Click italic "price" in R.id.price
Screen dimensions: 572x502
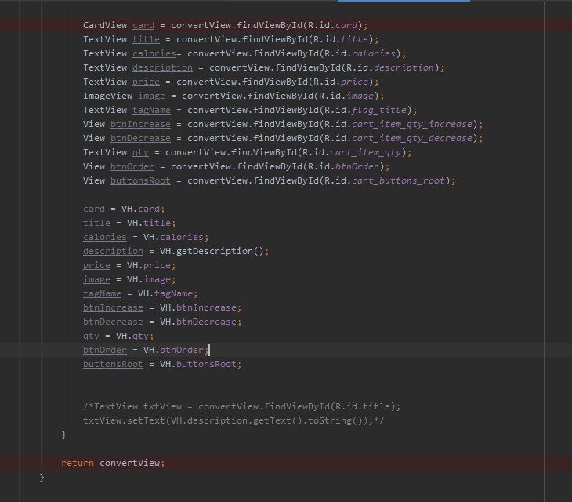coord(354,82)
